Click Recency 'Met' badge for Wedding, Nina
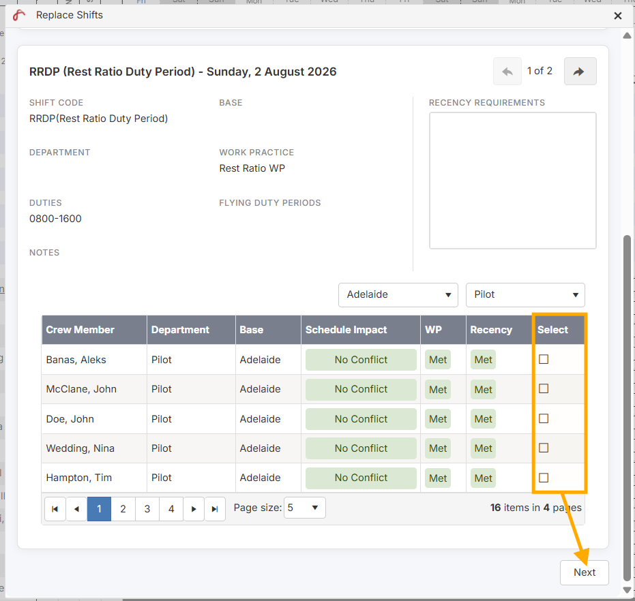Screen dimensions: 635x601 point(483,448)
